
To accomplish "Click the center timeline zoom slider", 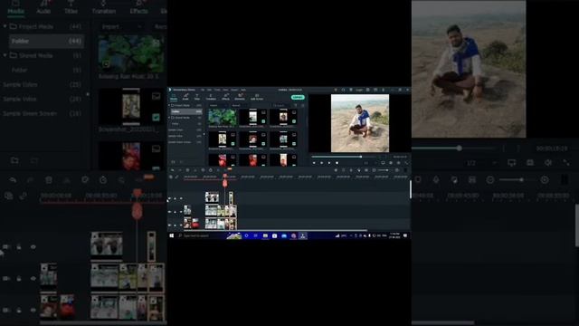I will coord(384,170).
